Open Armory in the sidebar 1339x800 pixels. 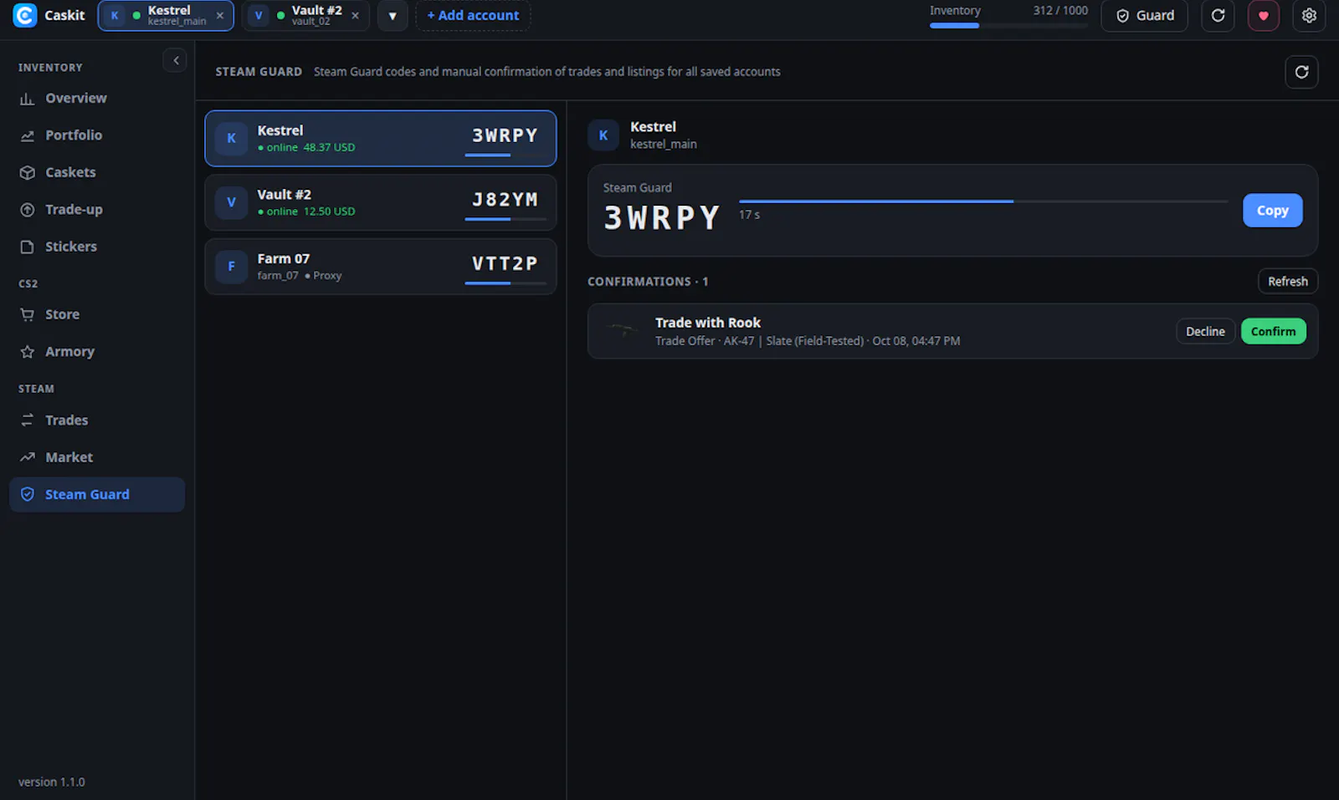click(97, 352)
